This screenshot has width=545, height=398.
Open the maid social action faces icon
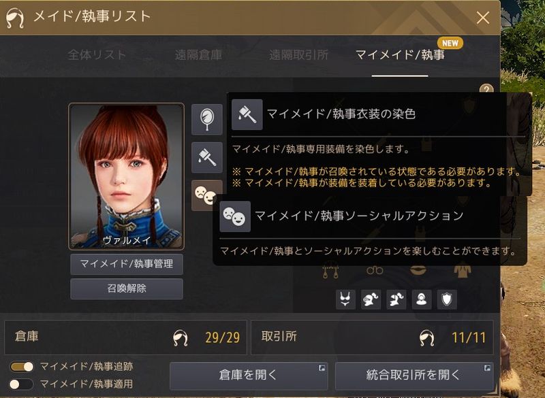click(x=207, y=195)
